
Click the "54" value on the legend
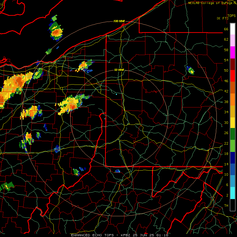(x=226, y=60)
